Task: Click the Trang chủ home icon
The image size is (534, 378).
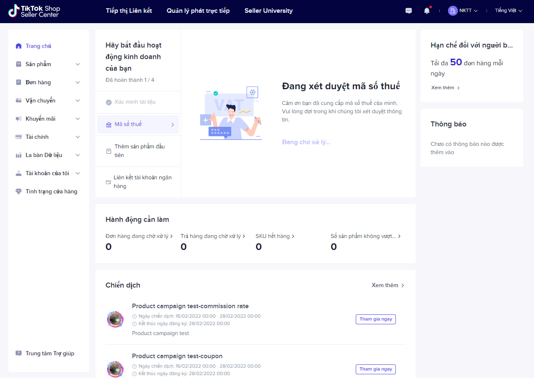Action: (19, 46)
